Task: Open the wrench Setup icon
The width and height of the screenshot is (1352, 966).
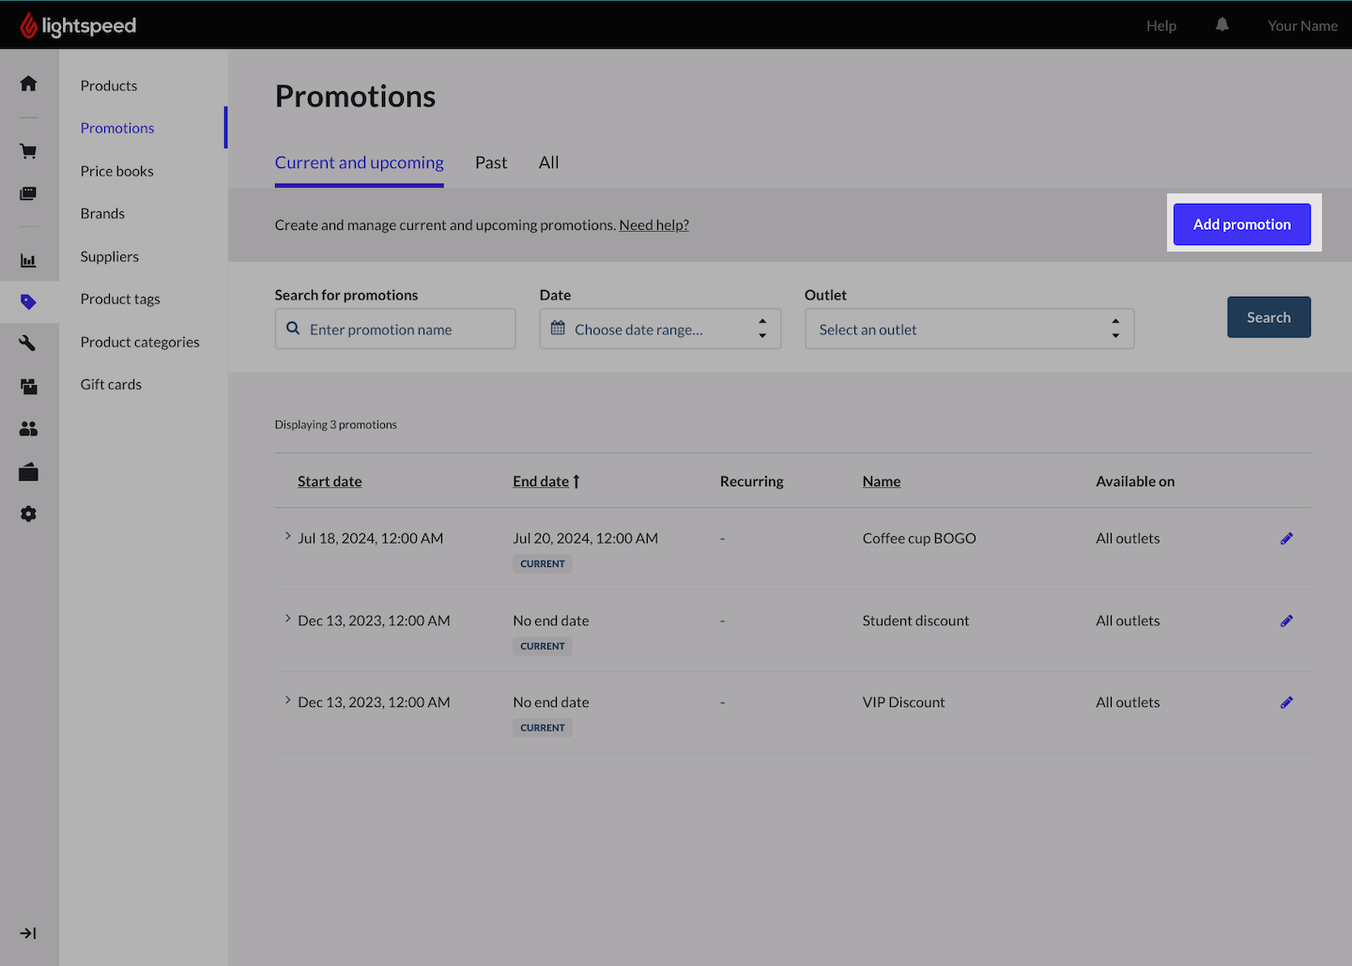Action: pyautogui.click(x=28, y=344)
